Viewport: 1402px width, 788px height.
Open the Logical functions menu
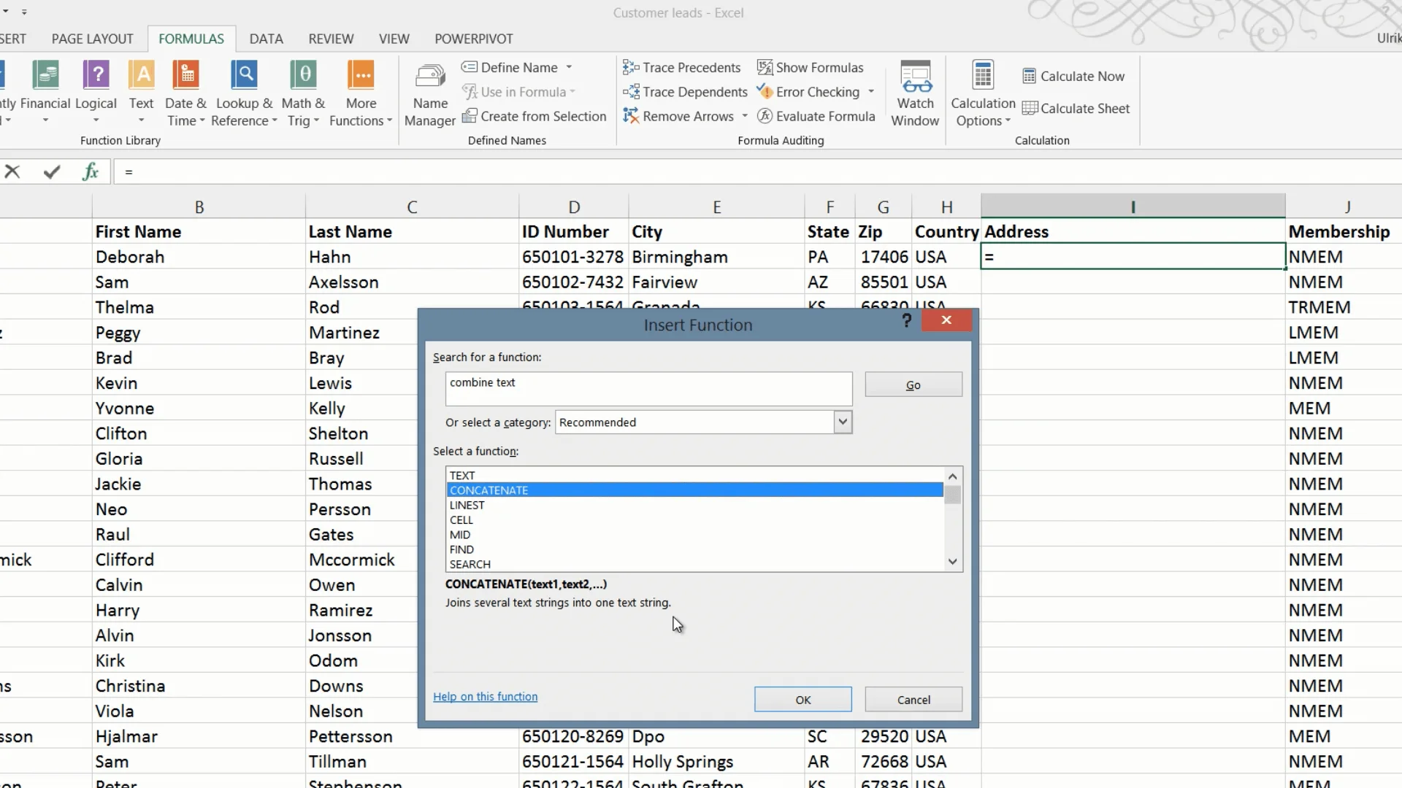[x=96, y=93]
